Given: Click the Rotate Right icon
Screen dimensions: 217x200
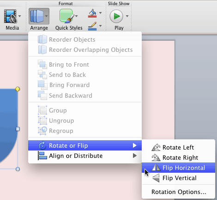Looking at the screenshot, I should click(156, 157).
